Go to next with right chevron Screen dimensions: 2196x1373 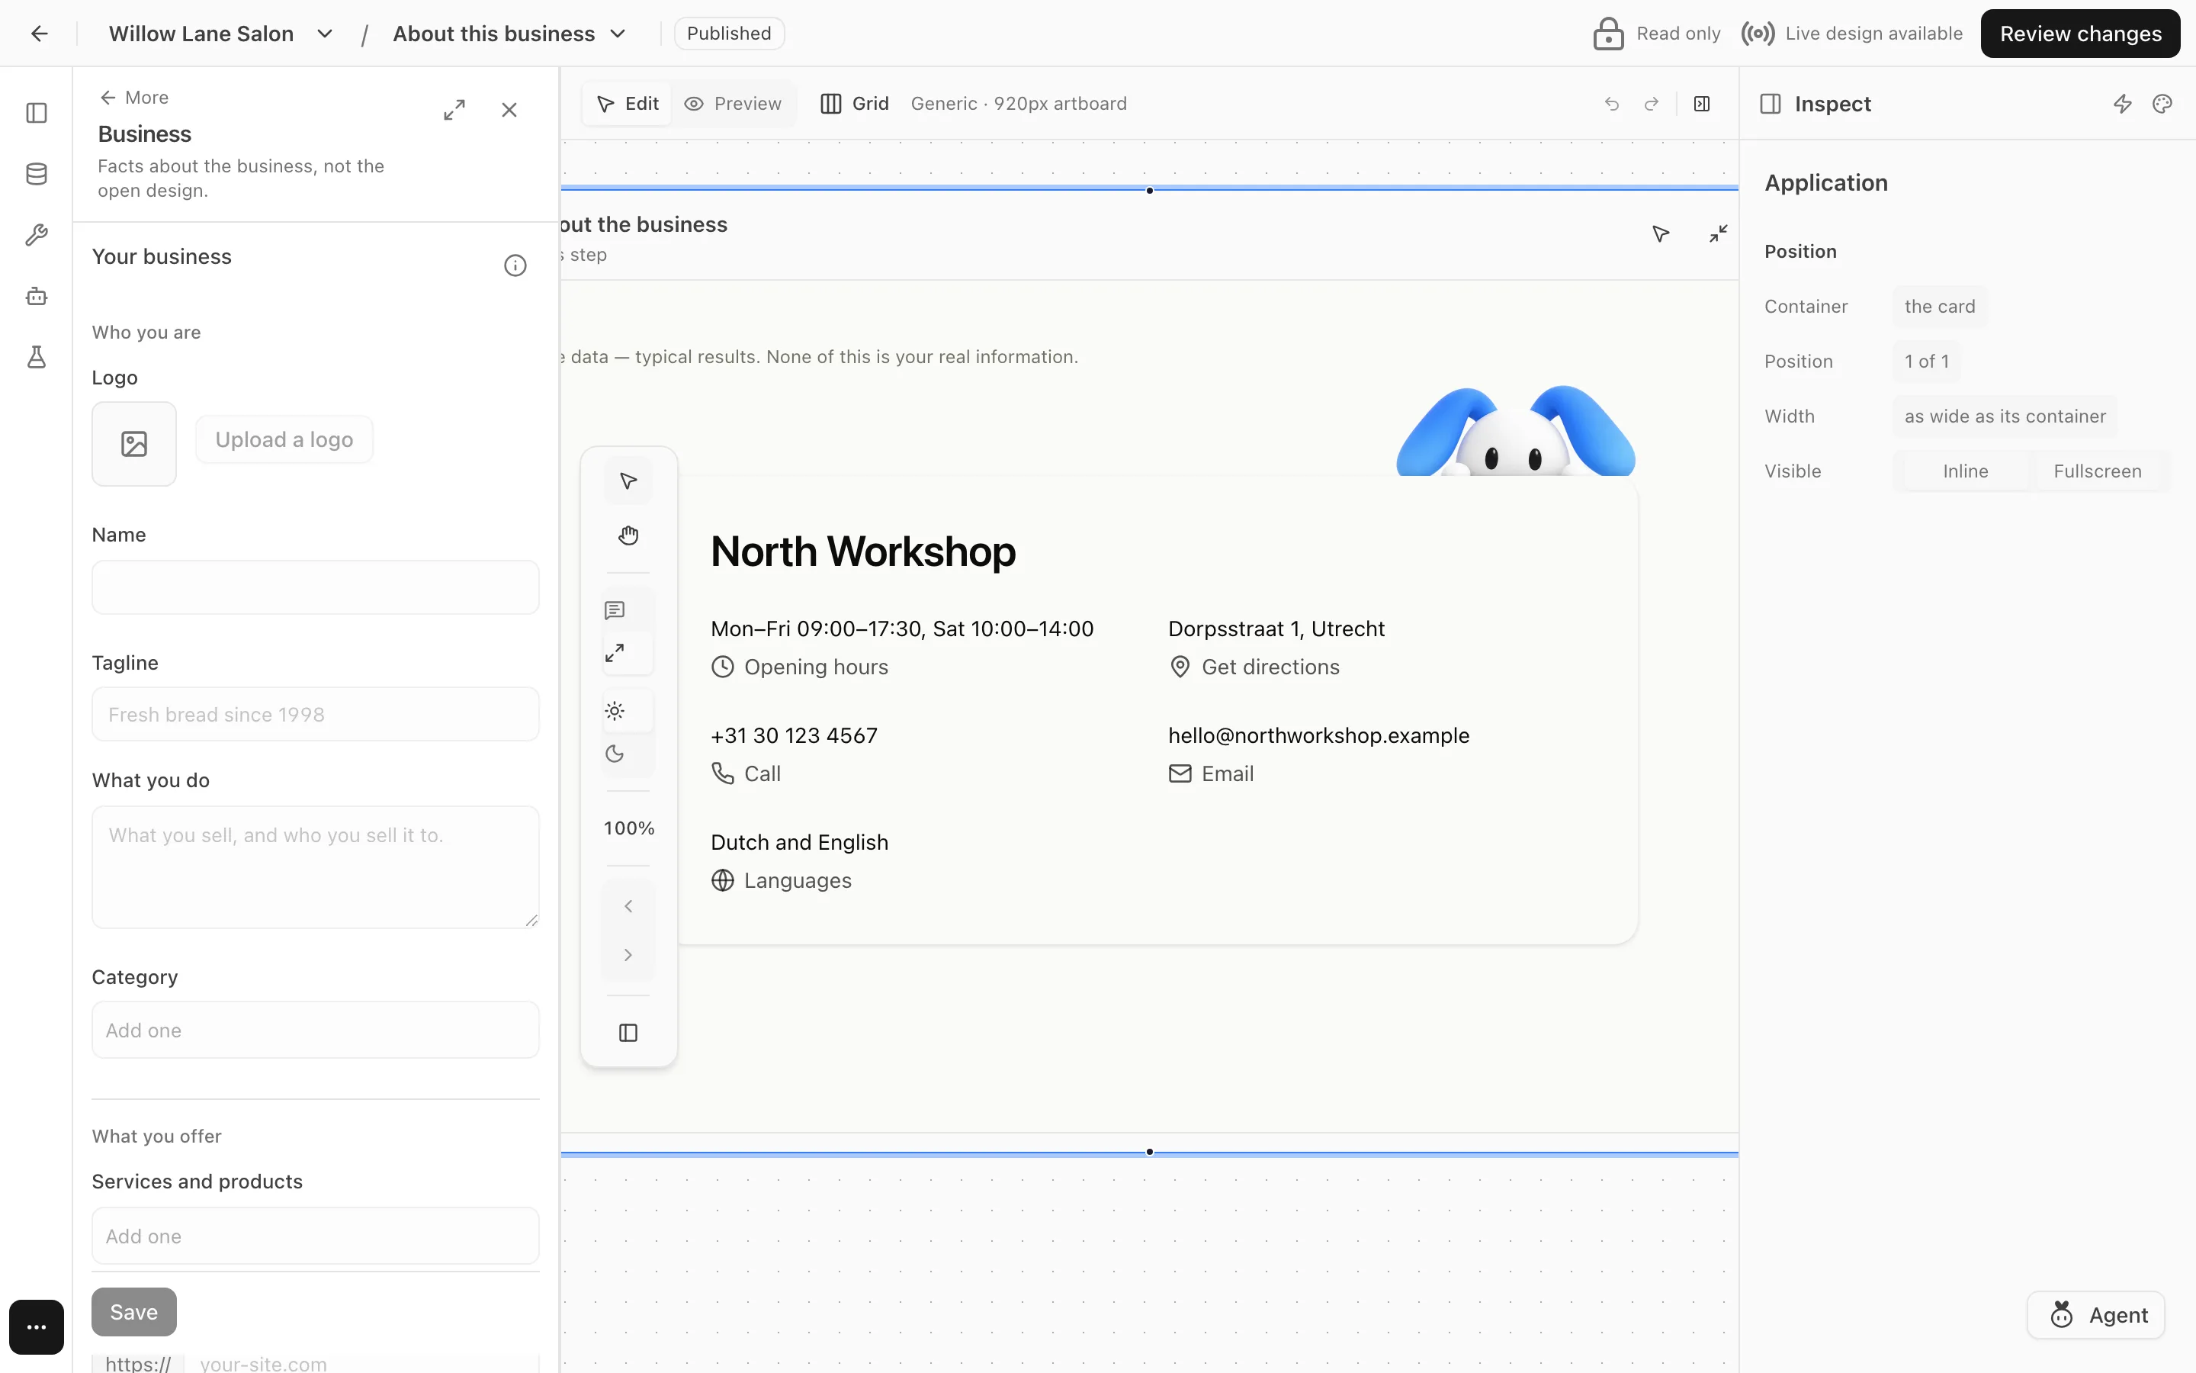point(628,954)
